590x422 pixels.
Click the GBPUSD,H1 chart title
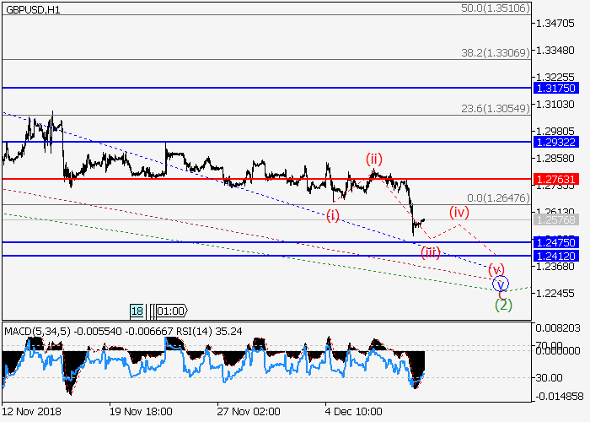pyautogui.click(x=33, y=10)
